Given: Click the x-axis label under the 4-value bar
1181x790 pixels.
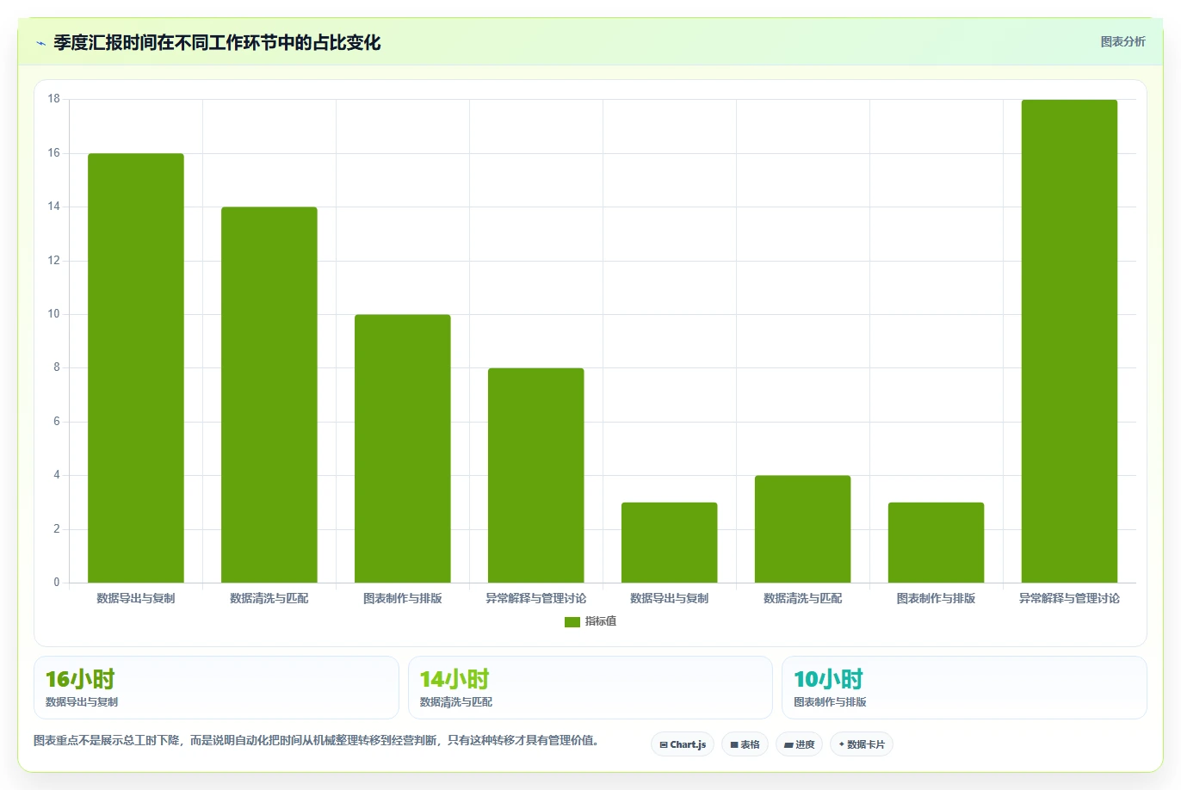Looking at the screenshot, I should point(803,598).
